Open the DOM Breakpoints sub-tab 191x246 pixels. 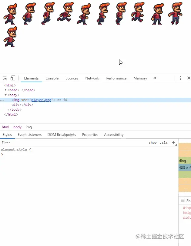click(62, 135)
